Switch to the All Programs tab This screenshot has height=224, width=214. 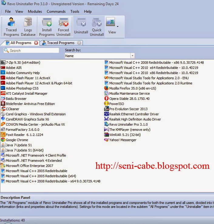21,43
